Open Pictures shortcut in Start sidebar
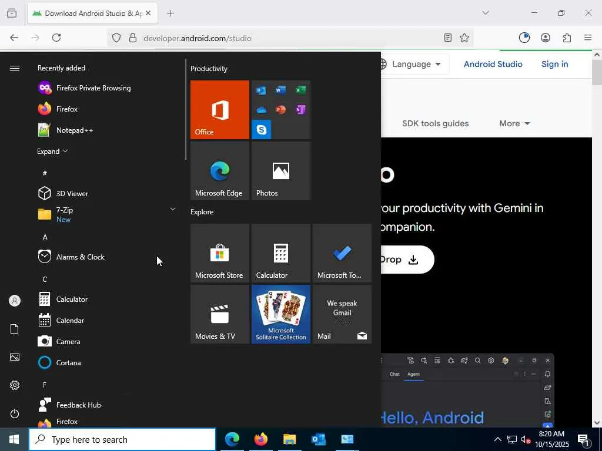 coord(15,357)
